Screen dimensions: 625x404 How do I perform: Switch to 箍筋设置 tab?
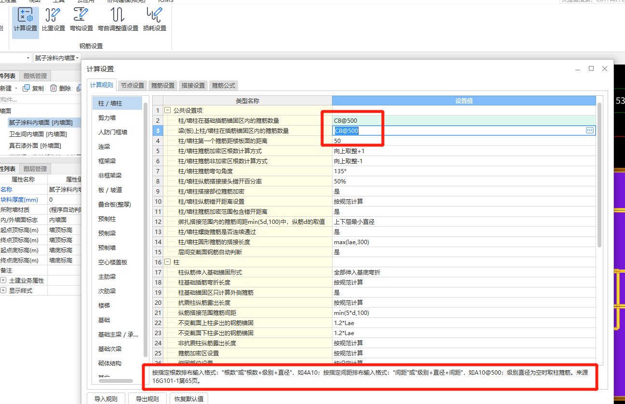tap(163, 85)
